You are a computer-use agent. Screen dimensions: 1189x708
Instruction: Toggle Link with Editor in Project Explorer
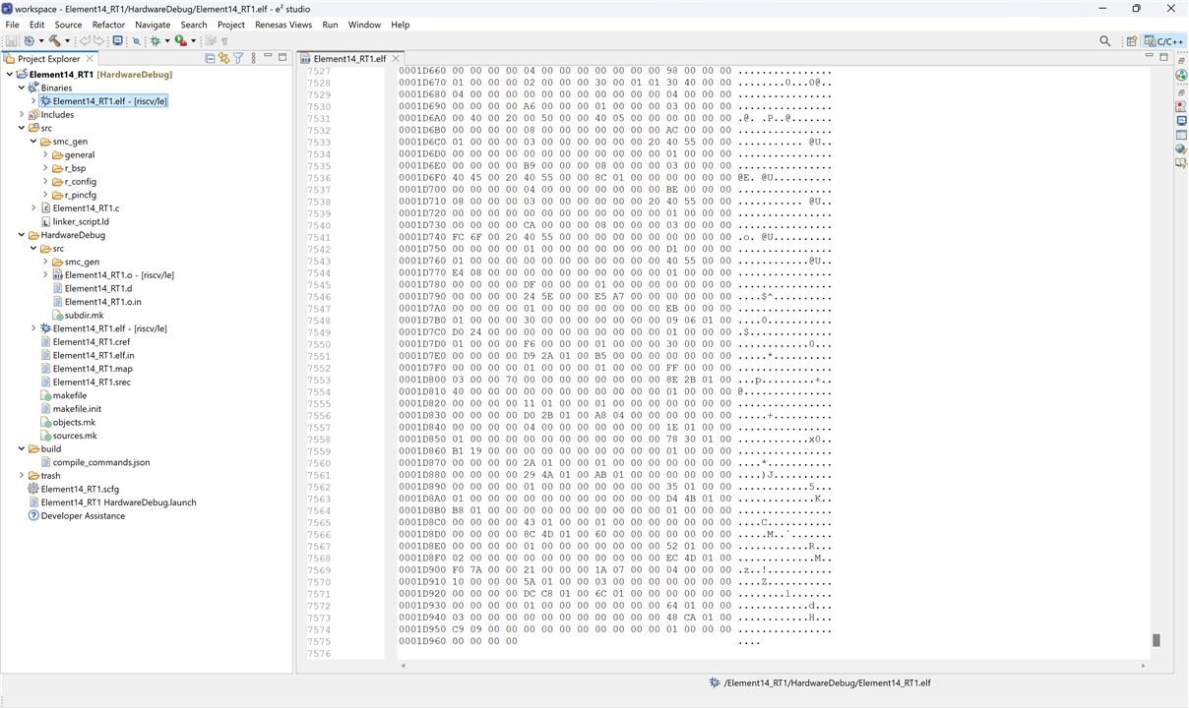[x=224, y=58]
